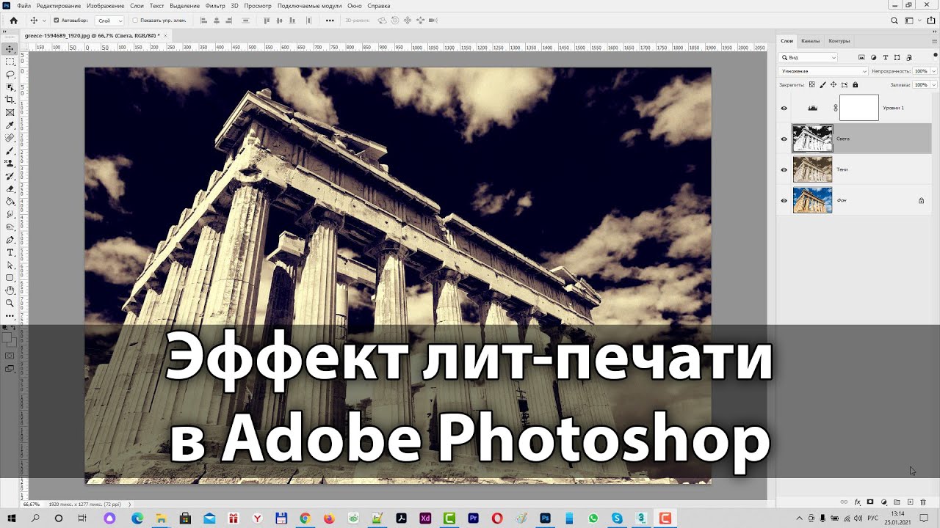The height and width of the screenshot is (528, 940).
Task: Enable Показать упр. элем. checkbox
Action: tap(135, 21)
